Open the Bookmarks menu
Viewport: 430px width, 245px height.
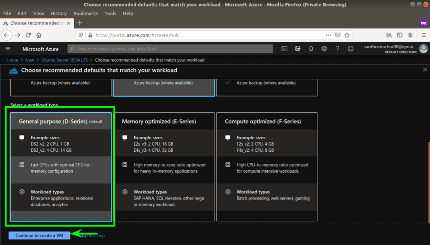tap(85, 13)
